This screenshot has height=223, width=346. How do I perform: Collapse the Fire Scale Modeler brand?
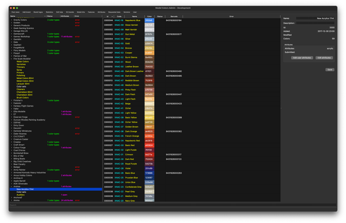[x=12, y=59]
